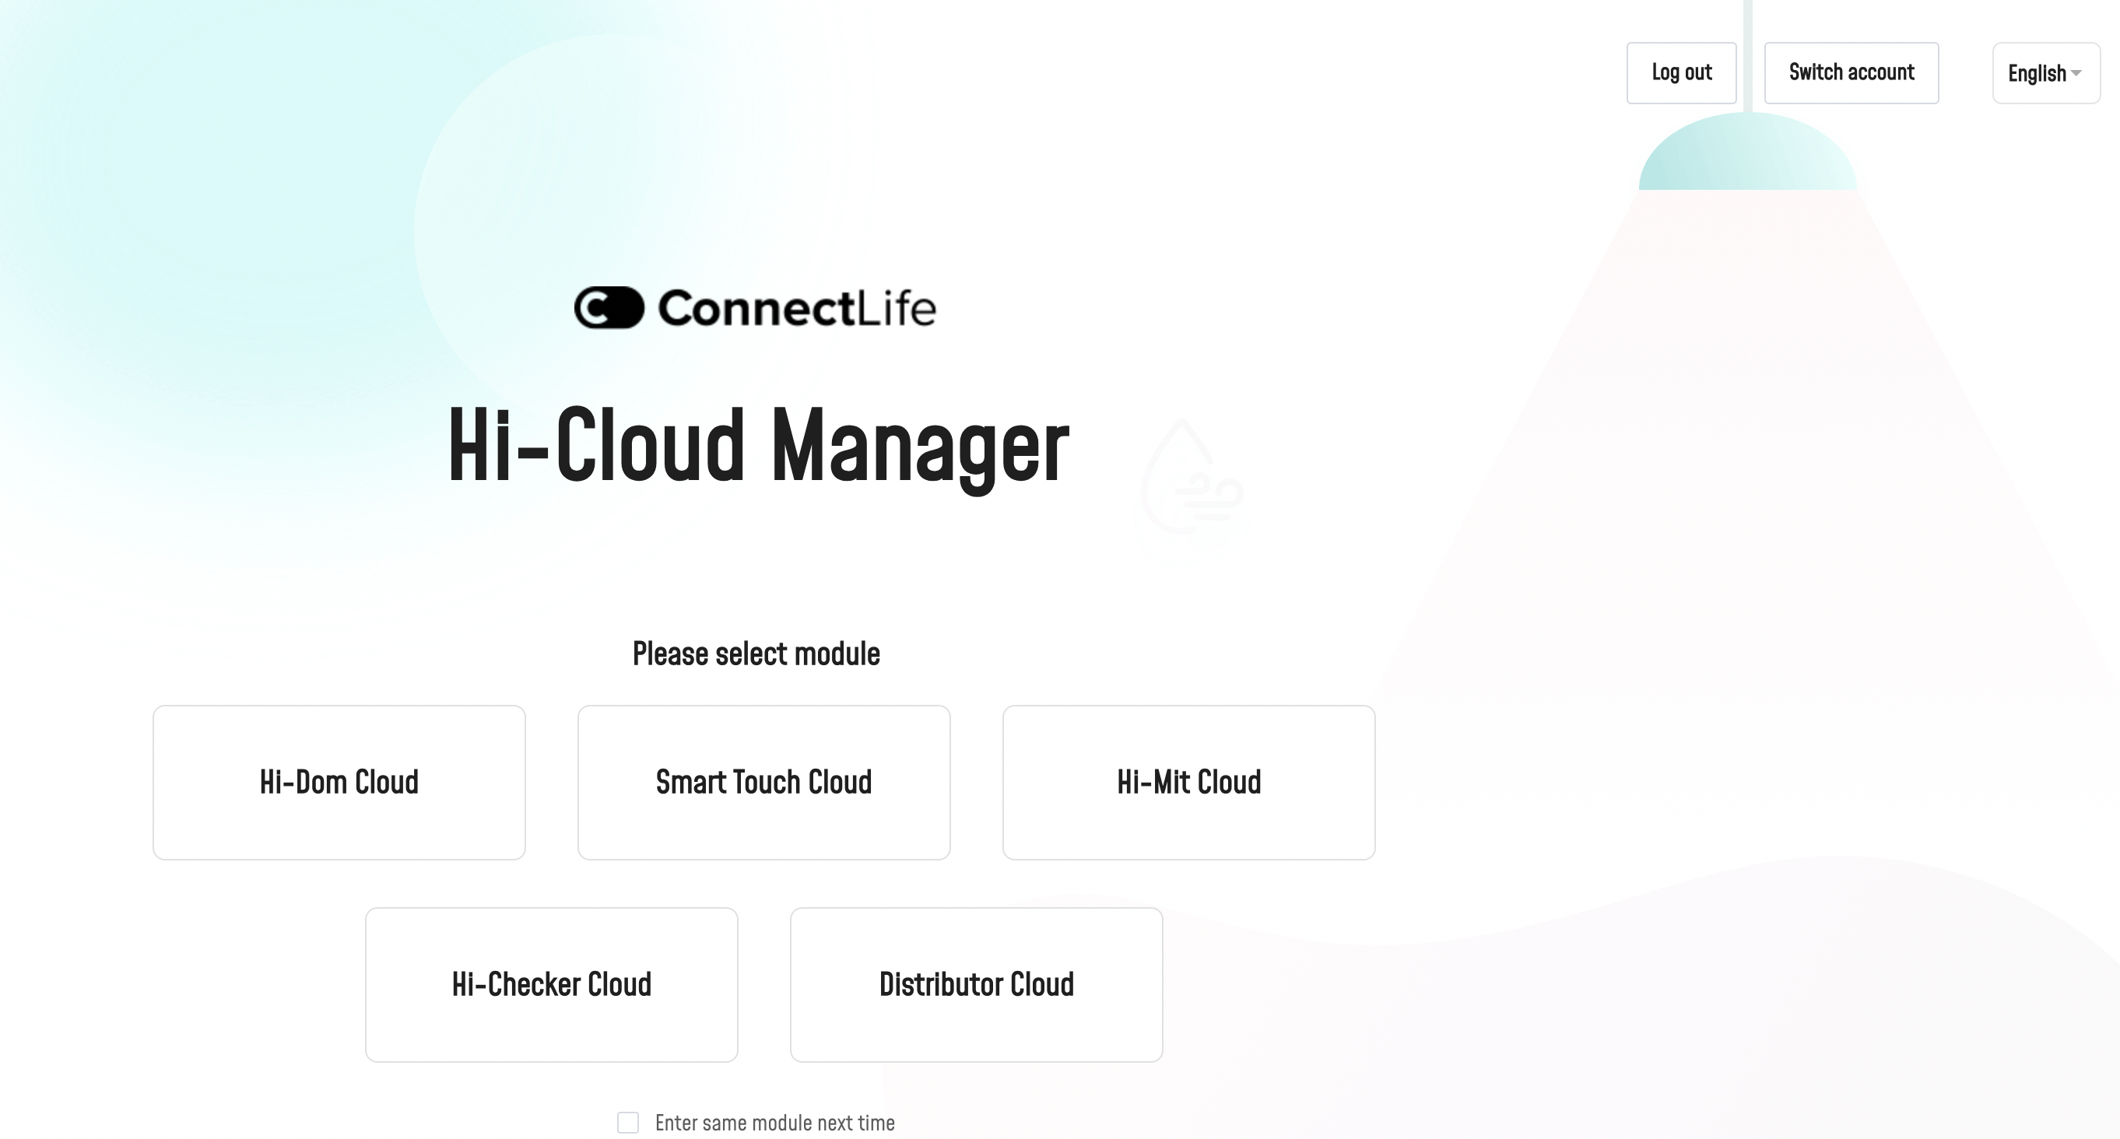Click the Please select module text

point(756,654)
